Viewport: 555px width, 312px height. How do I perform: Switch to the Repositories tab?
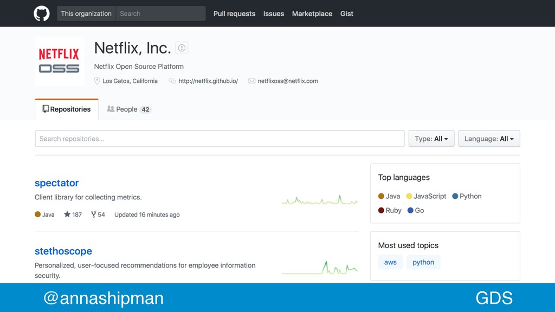coord(67,109)
